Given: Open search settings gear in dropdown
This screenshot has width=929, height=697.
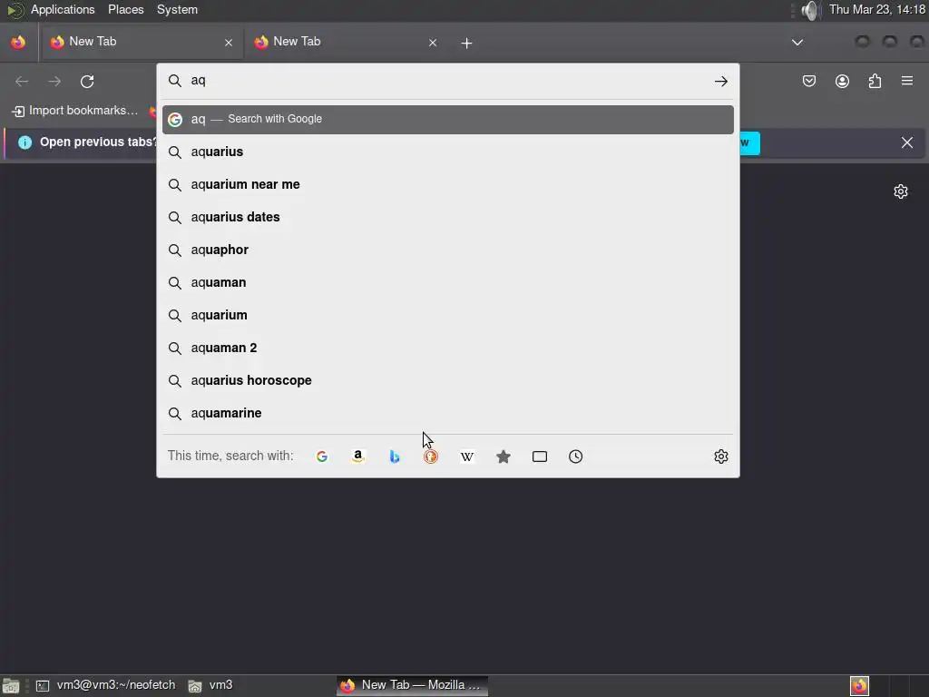Looking at the screenshot, I should [x=721, y=456].
